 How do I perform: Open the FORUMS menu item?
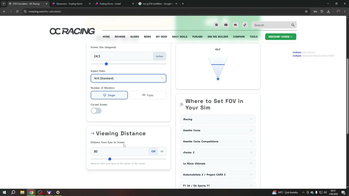[x=197, y=37]
